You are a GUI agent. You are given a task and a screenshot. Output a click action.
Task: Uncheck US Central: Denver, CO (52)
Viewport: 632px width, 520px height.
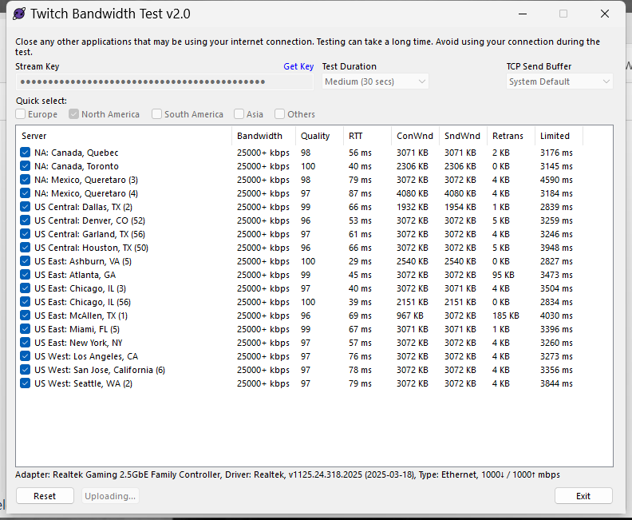point(25,220)
